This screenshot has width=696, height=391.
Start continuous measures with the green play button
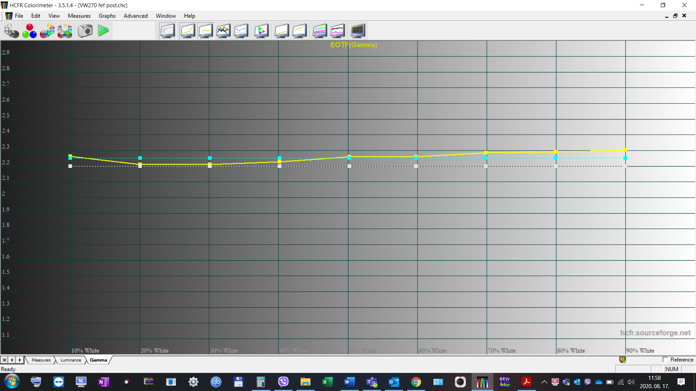[103, 31]
